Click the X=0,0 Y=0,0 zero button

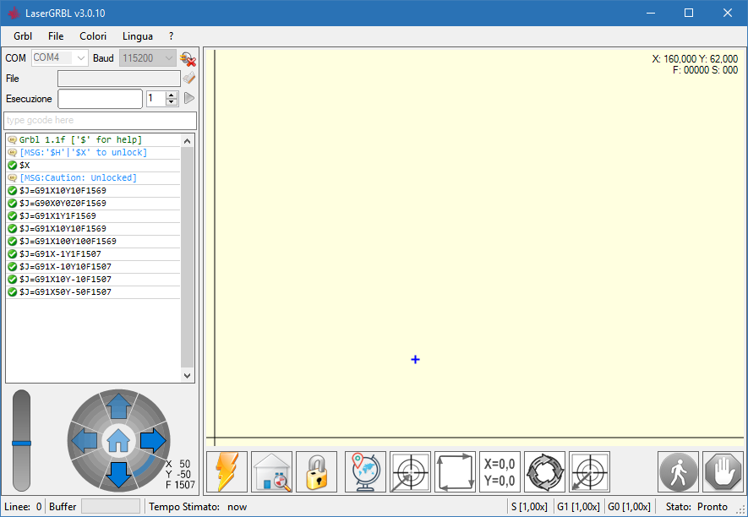tap(500, 472)
